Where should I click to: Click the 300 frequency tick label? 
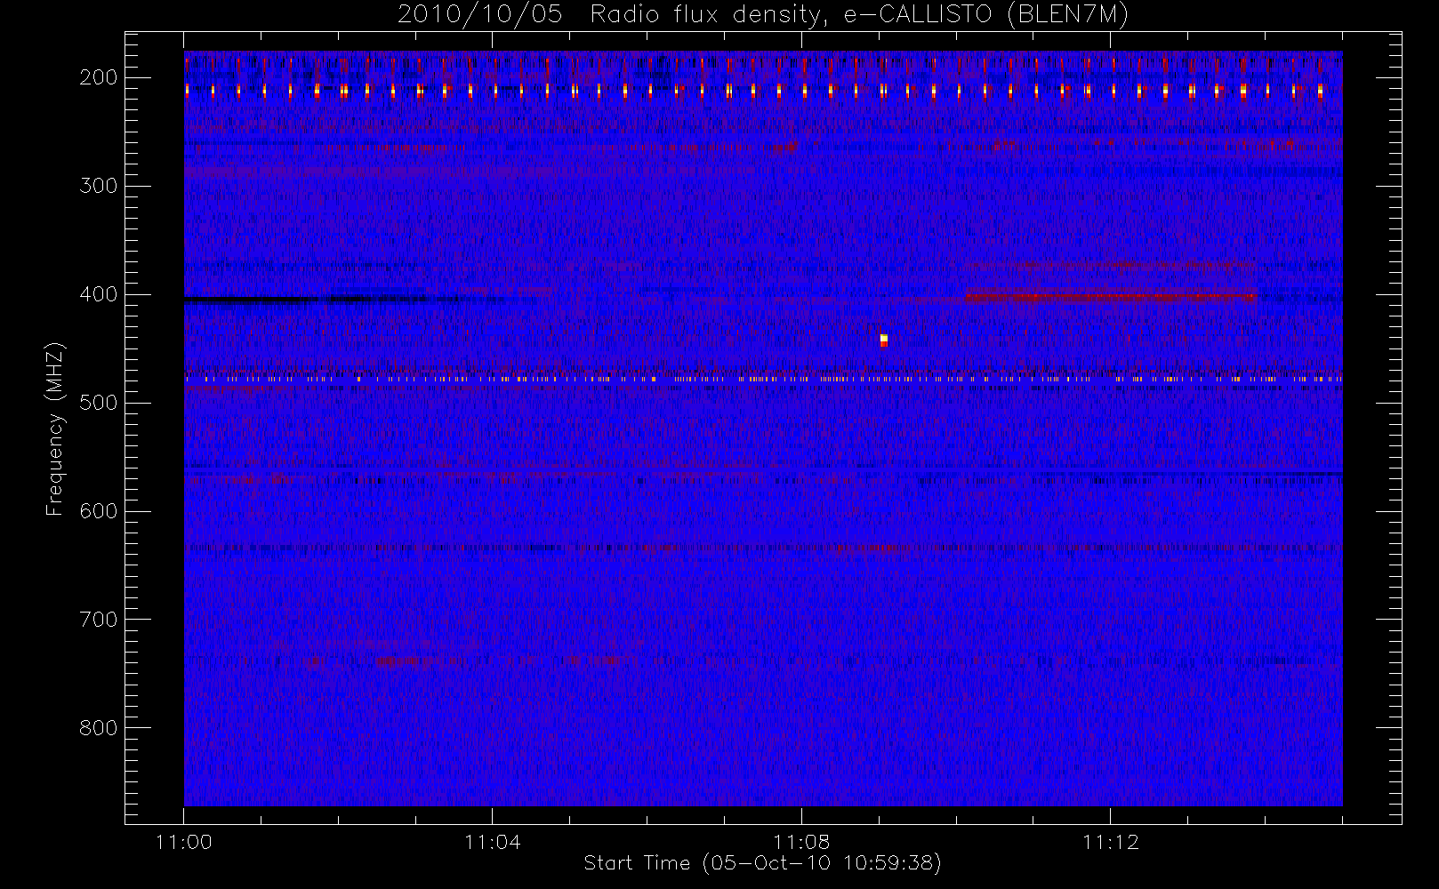click(x=98, y=186)
